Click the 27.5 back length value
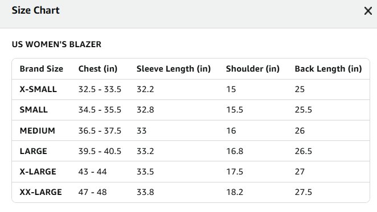The width and height of the screenshot is (377, 212). click(304, 192)
